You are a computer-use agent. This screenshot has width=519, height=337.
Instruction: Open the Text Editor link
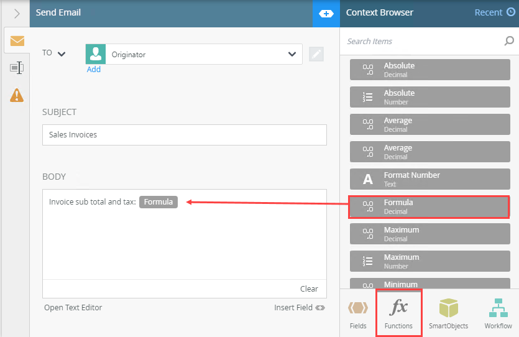point(73,308)
